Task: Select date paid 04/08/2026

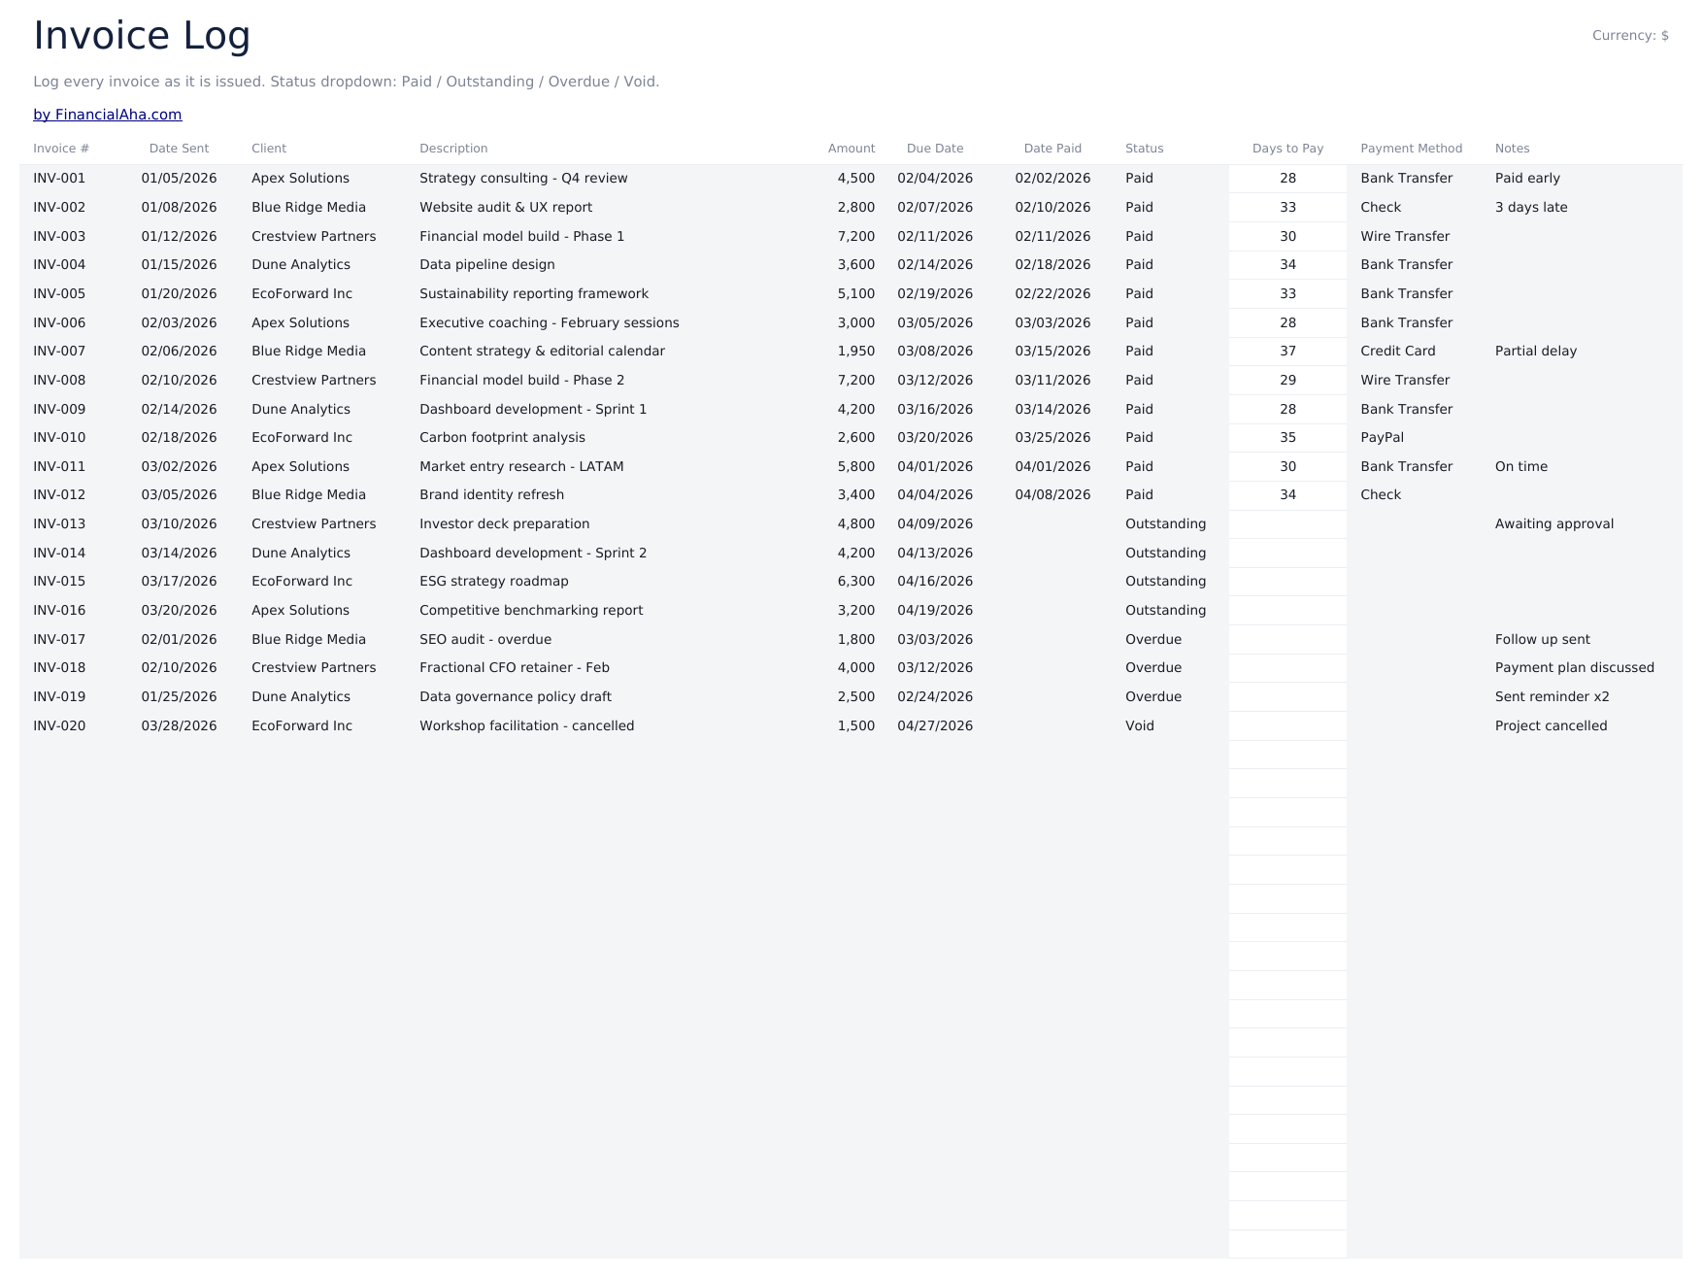Action: click(x=1052, y=495)
